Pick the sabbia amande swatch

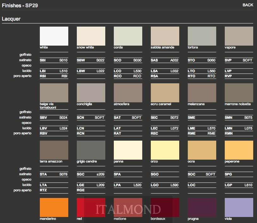(x=165, y=36)
